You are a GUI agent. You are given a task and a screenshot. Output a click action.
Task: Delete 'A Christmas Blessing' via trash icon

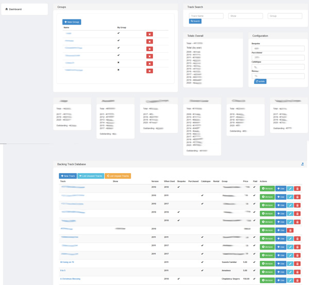297,280
